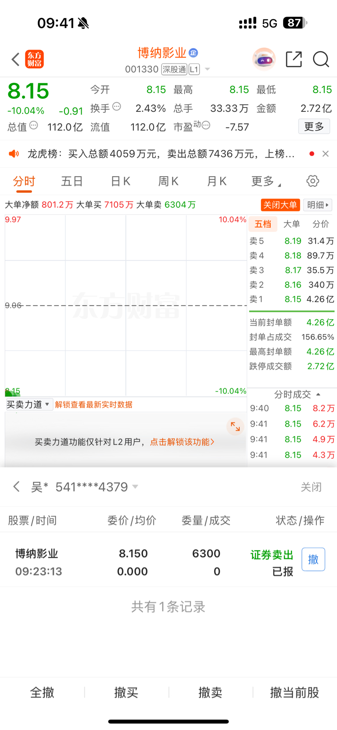This screenshot has height=730, width=337.
Task: Open the 买卖力道 indicator dropdown
Action: coord(29,404)
